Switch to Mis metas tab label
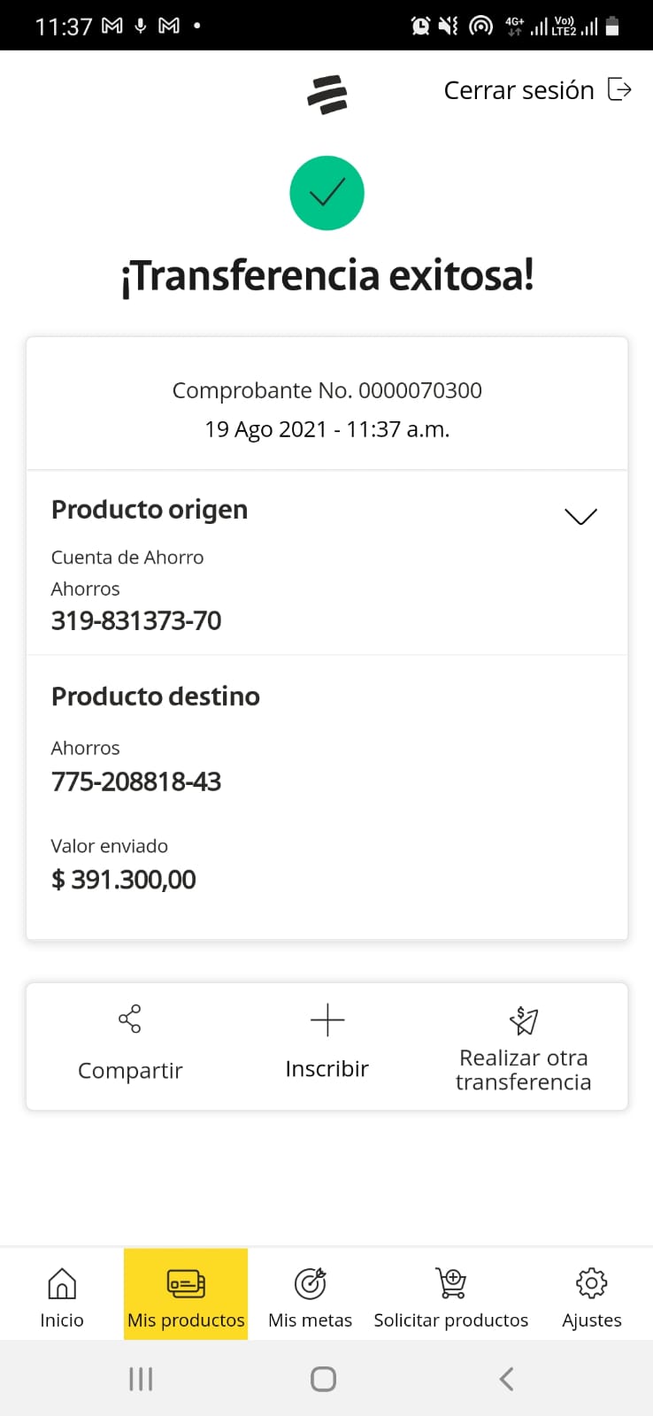Screen dimensions: 653x1416 pyautogui.click(x=310, y=1320)
